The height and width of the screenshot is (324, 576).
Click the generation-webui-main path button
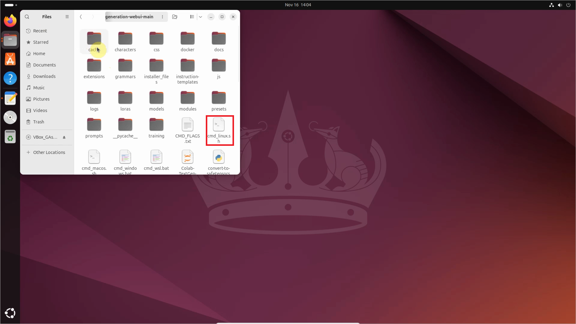click(x=129, y=17)
